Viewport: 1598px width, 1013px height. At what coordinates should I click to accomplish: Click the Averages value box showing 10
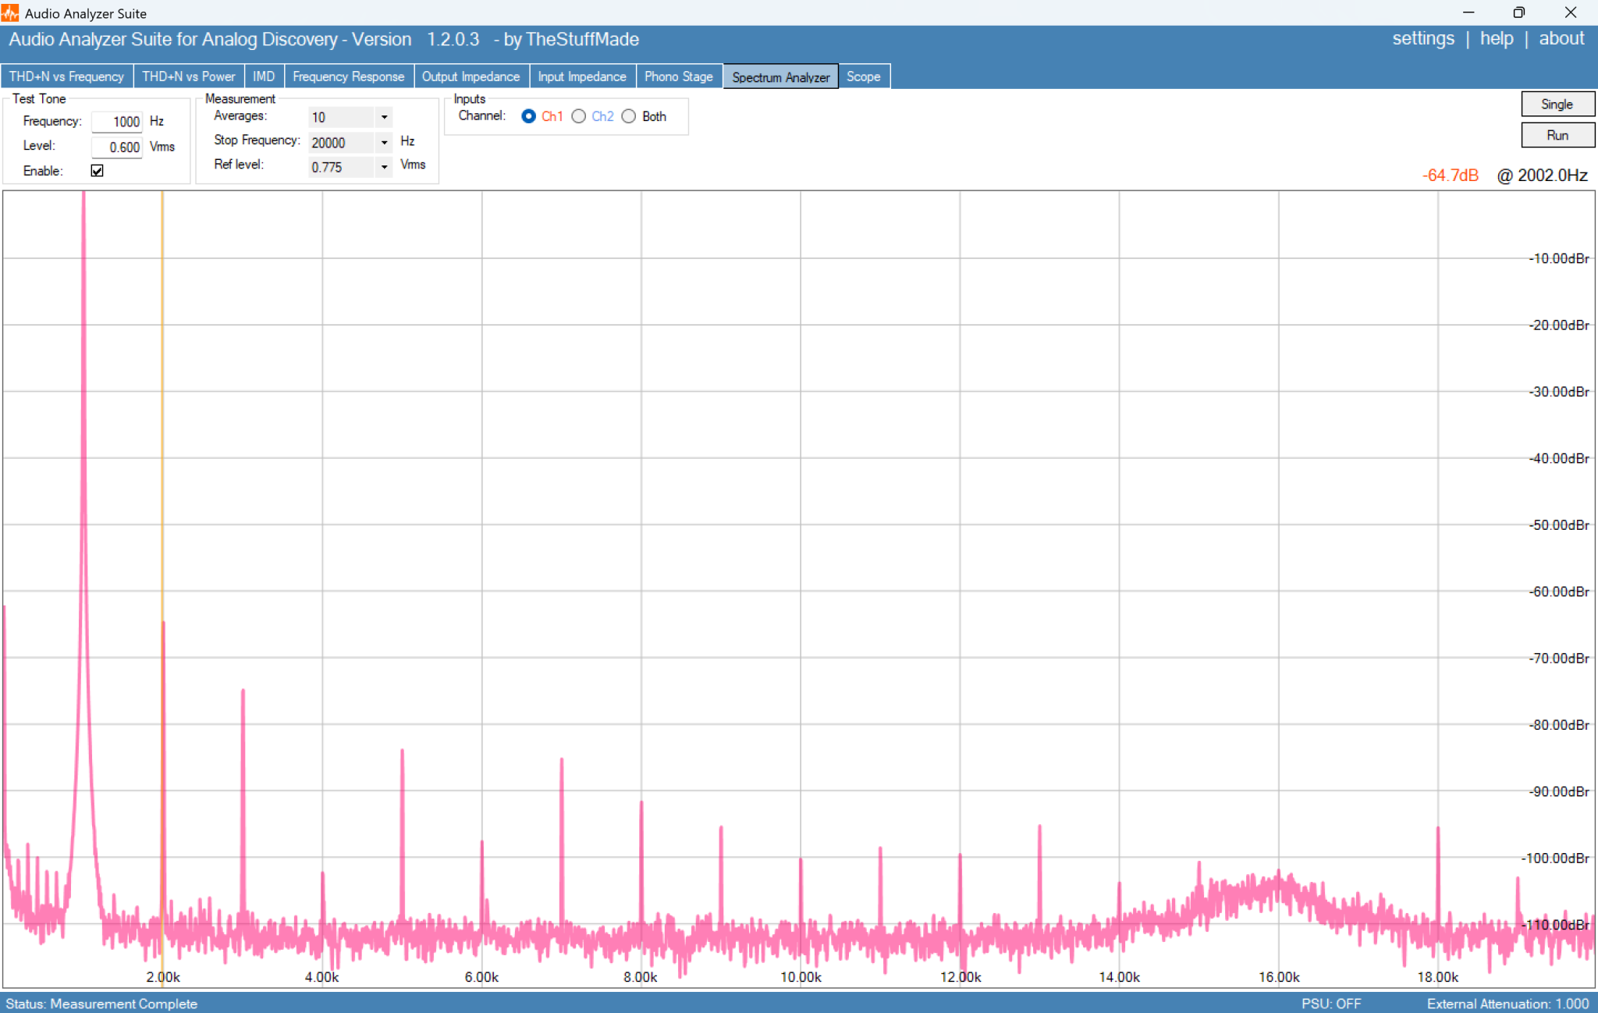pyautogui.click(x=342, y=117)
